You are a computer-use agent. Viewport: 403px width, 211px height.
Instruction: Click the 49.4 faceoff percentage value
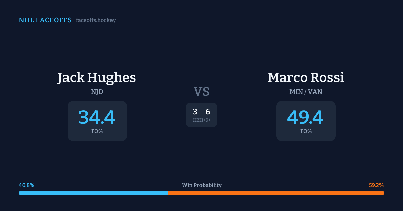tap(306, 118)
